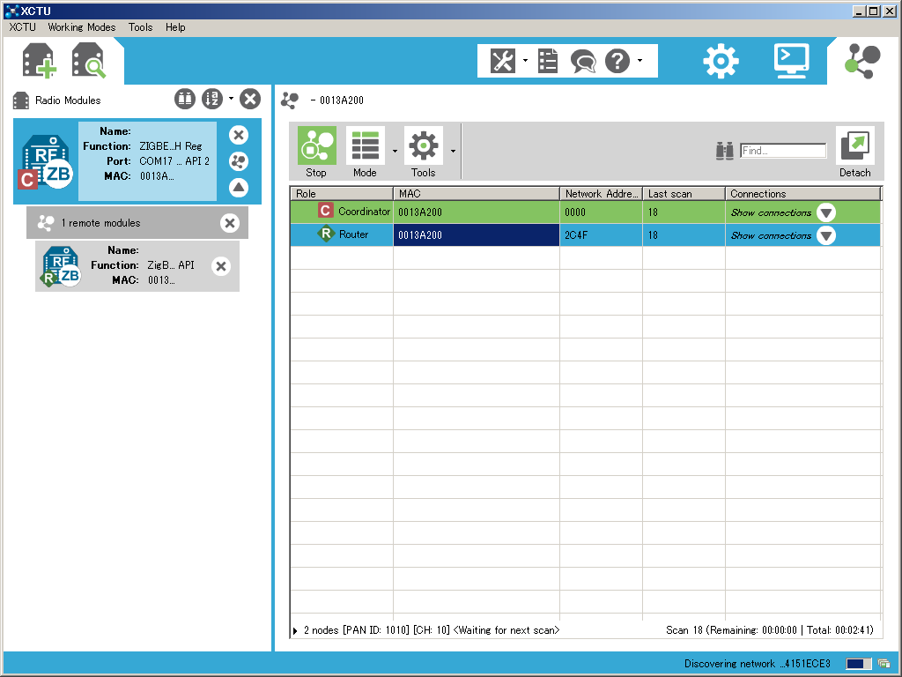Expand the Mode dropdown arrow

pyautogui.click(x=395, y=152)
